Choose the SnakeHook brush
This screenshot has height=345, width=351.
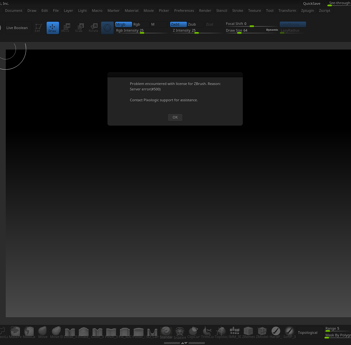coord(180,333)
